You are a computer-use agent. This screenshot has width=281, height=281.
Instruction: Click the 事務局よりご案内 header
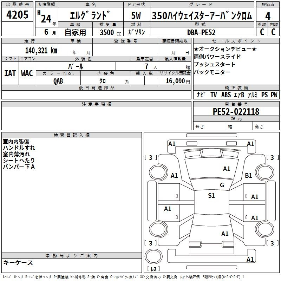coord(72,256)
